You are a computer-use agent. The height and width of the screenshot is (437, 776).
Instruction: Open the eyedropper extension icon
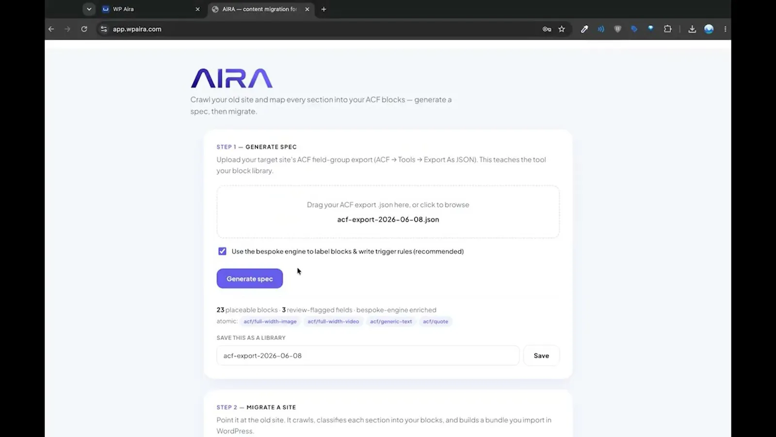tap(584, 29)
